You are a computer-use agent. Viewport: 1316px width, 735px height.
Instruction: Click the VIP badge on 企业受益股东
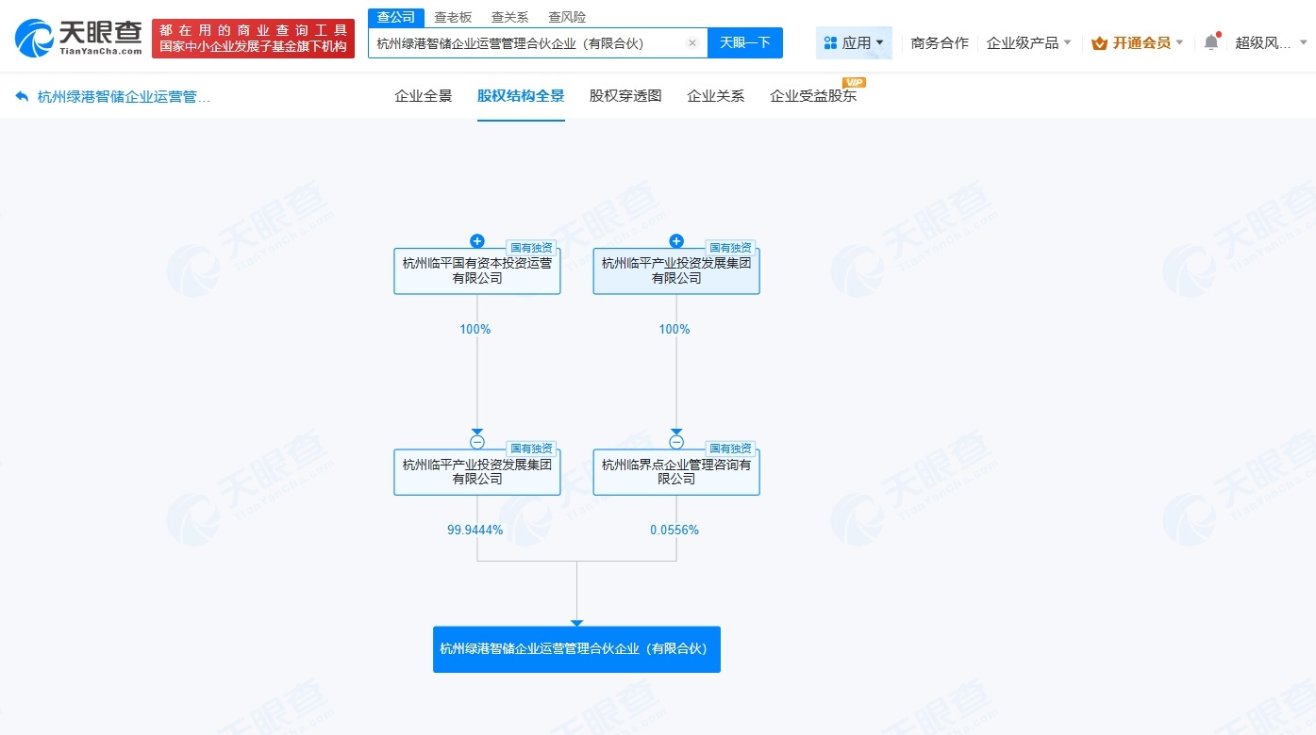tap(854, 84)
